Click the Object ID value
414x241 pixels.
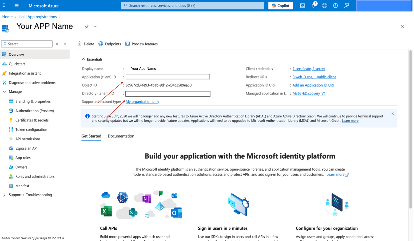(158, 85)
